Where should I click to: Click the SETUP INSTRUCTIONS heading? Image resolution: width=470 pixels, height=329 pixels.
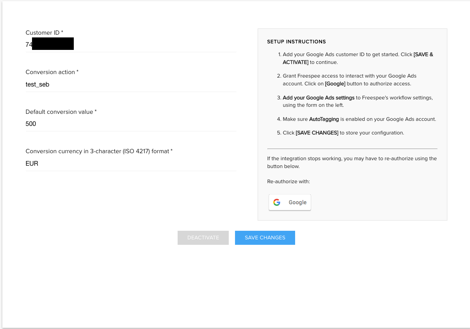pos(296,42)
